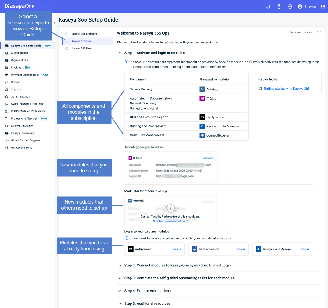Click 'Service Delivery' component cell

click(141, 89)
